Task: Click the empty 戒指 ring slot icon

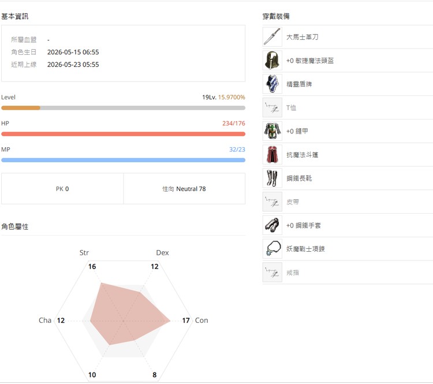Action: point(273,273)
